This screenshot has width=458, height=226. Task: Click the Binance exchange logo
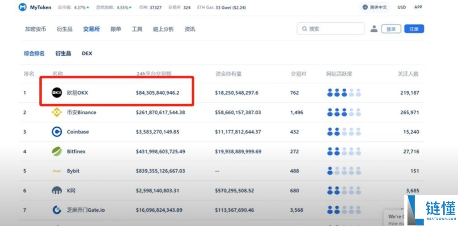(57, 112)
